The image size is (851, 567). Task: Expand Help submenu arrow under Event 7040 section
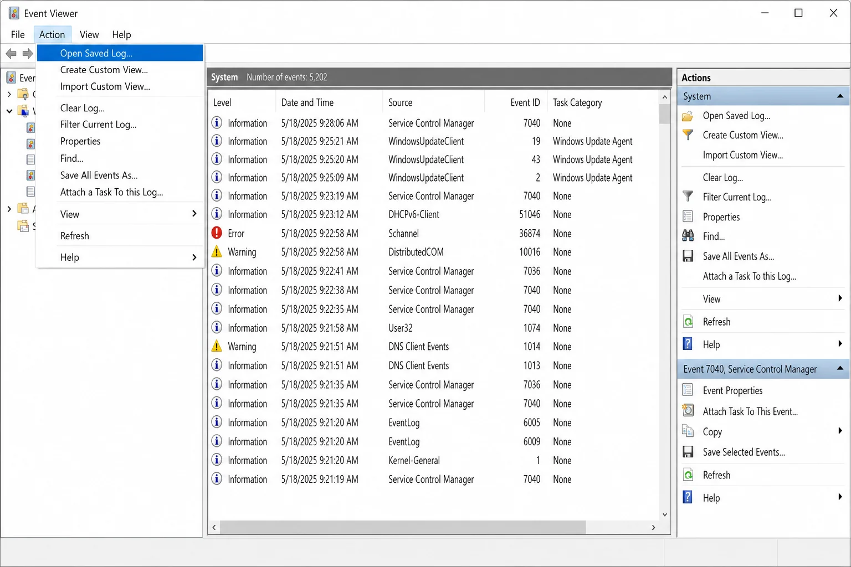pos(840,497)
